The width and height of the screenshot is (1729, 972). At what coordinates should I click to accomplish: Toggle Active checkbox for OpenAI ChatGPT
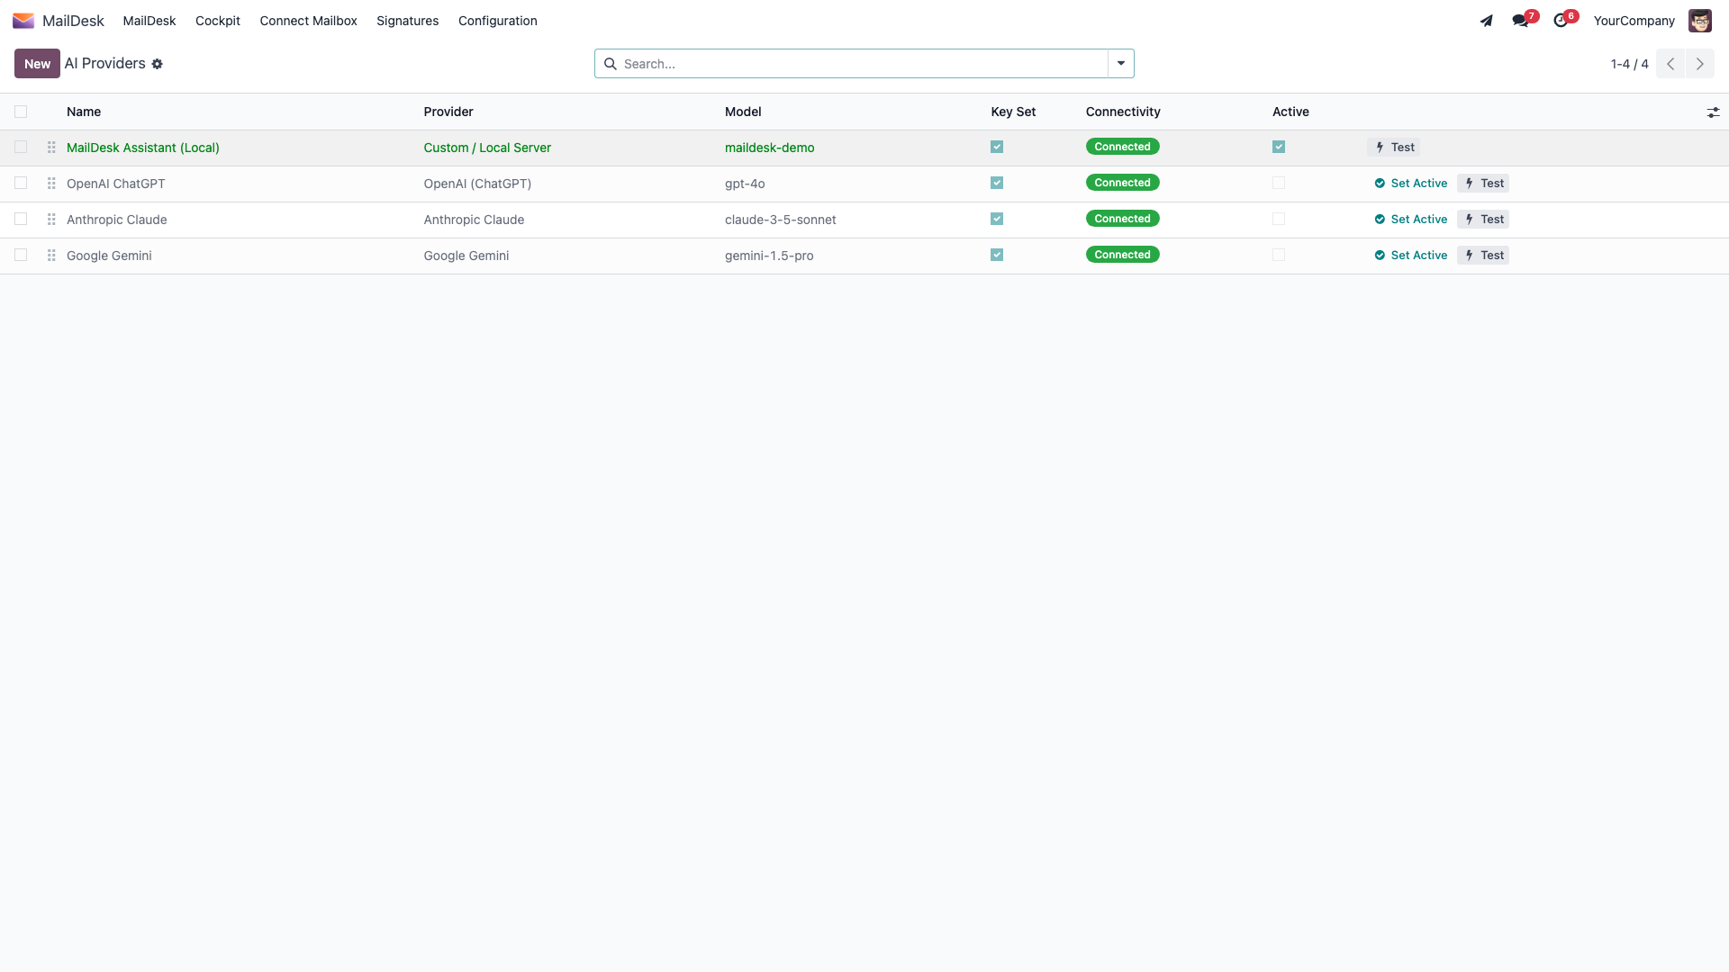pyautogui.click(x=1279, y=183)
